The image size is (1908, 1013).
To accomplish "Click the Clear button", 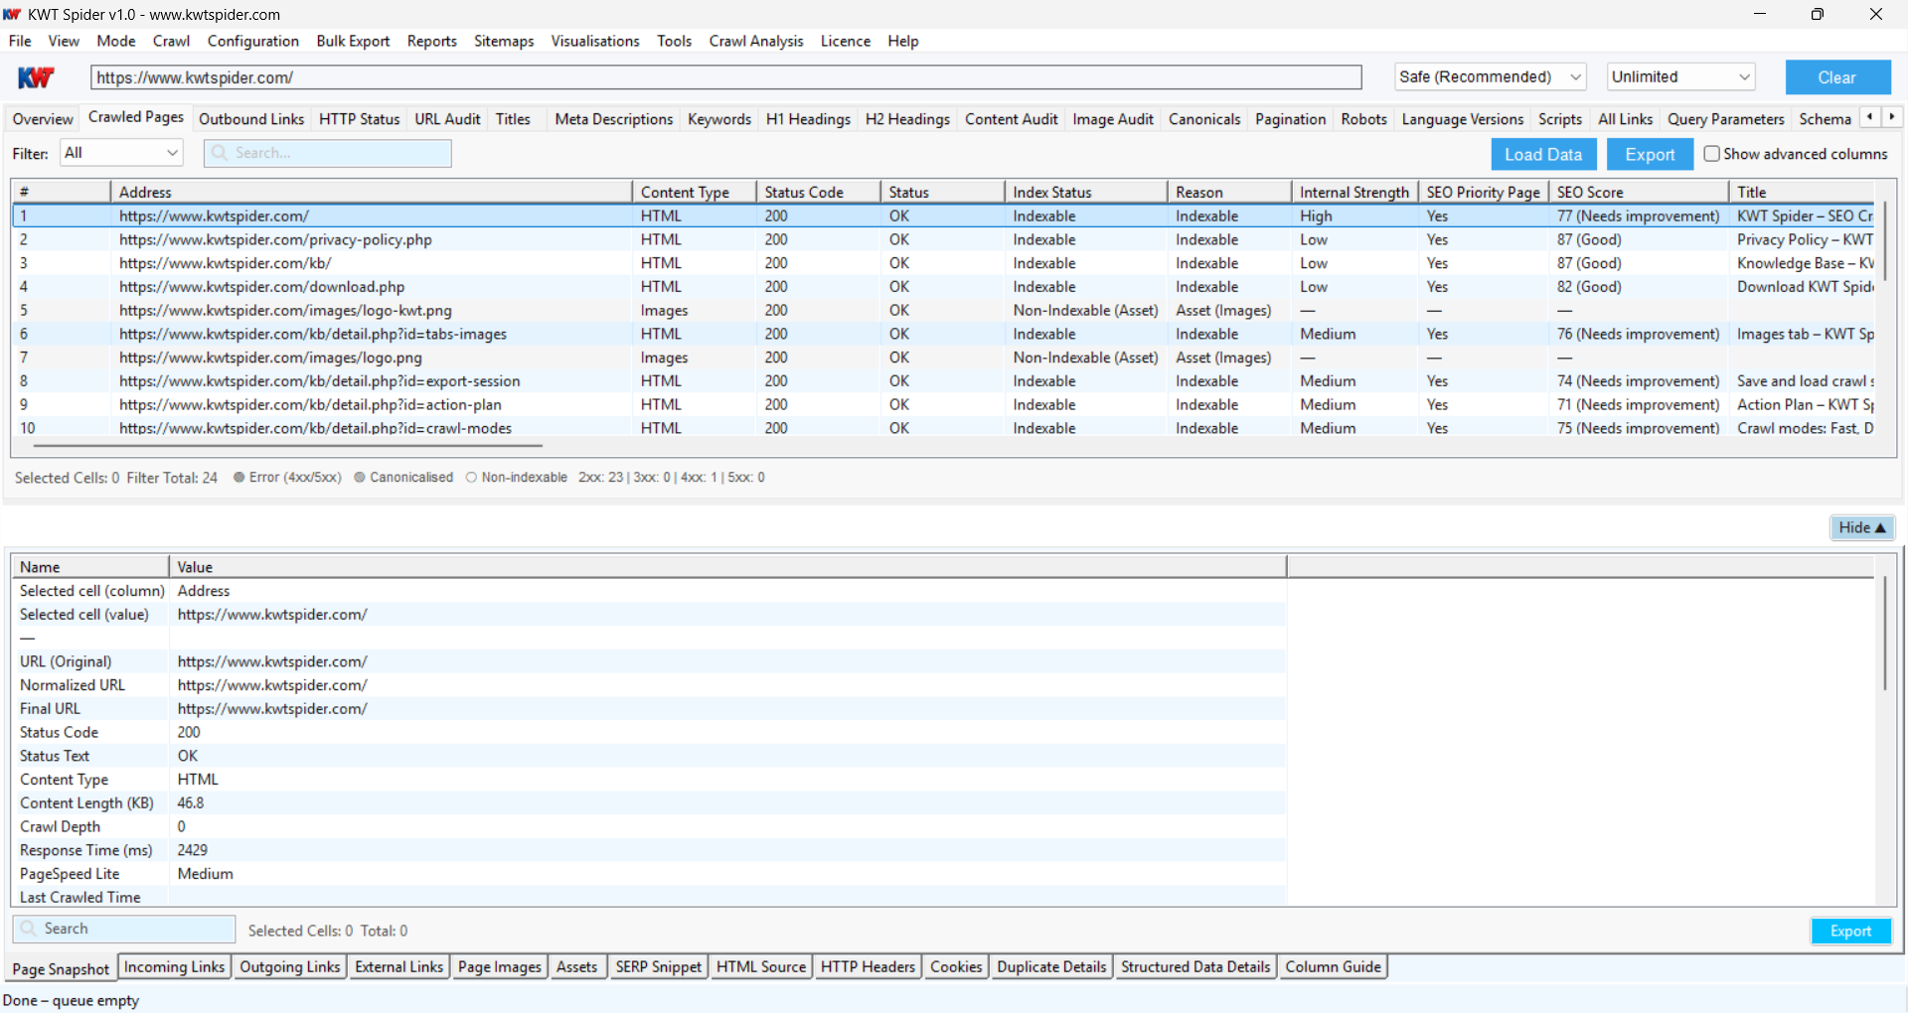I will [x=1837, y=76].
